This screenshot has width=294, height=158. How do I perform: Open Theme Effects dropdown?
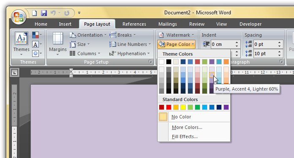pyautogui.click(x=37, y=54)
